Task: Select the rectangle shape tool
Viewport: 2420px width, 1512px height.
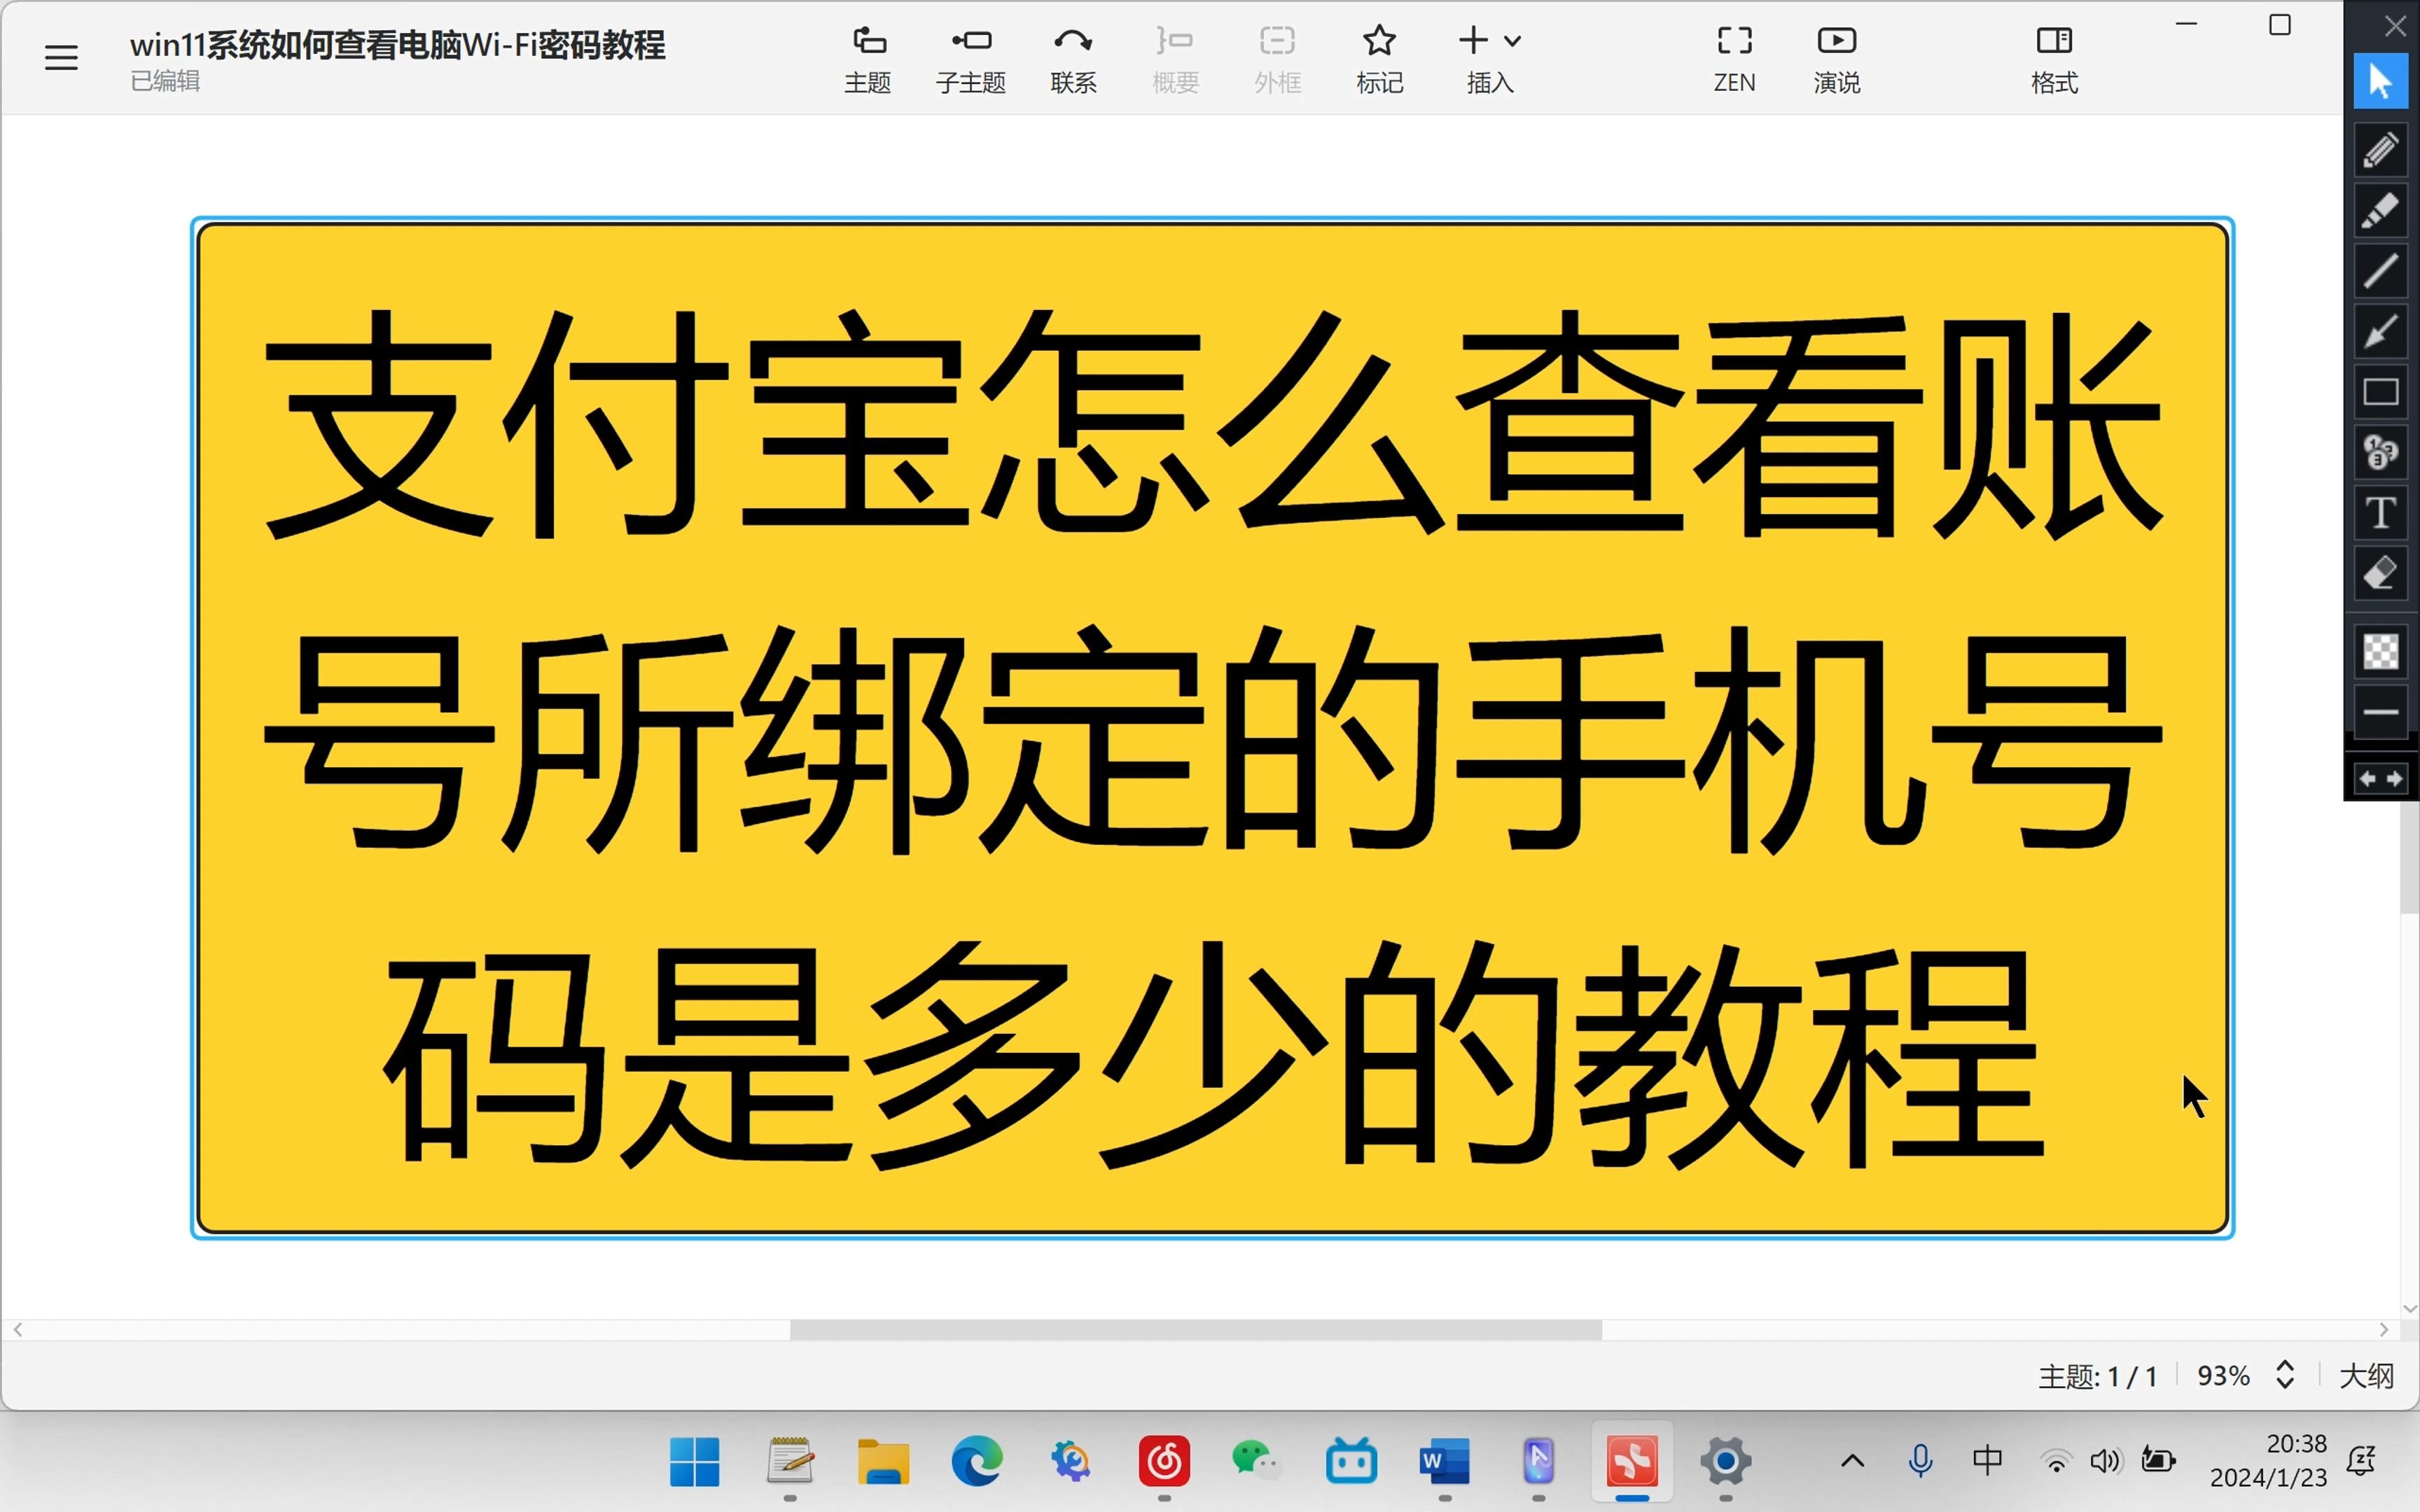Action: click(x=2380, y=392)
